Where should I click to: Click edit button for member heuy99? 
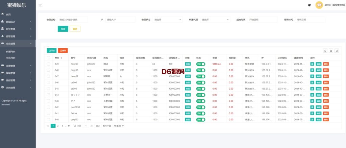click(318, 64)
